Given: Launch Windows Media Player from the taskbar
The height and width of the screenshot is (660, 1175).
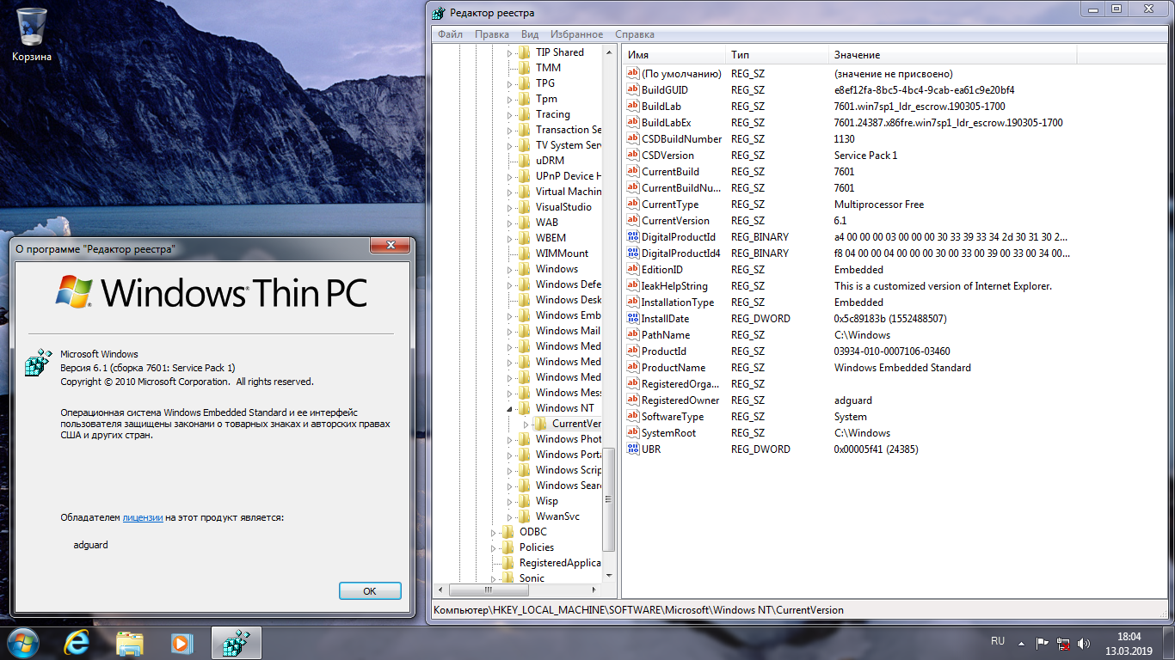Looking at the screenshot, I should pyautogui.click(x=182, y=643).
